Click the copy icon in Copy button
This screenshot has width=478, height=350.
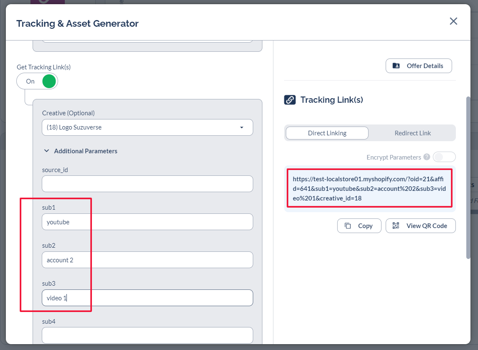pyautogui.click(x=348, y=226)
